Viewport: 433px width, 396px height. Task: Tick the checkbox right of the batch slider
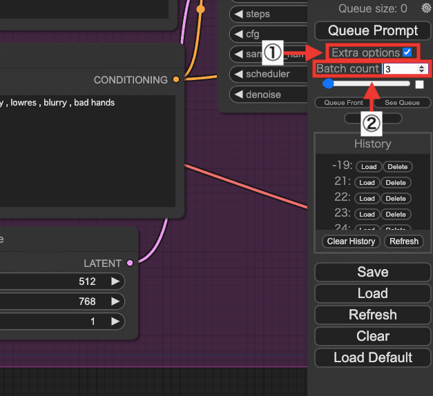pos(419,84)
